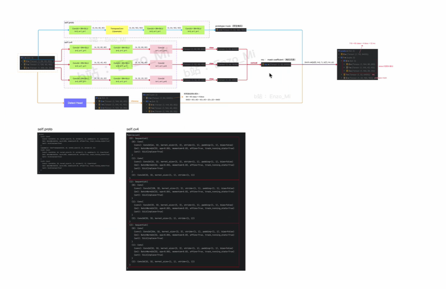Click the (2): Sequential line in ModuleList code

[139, 225]
